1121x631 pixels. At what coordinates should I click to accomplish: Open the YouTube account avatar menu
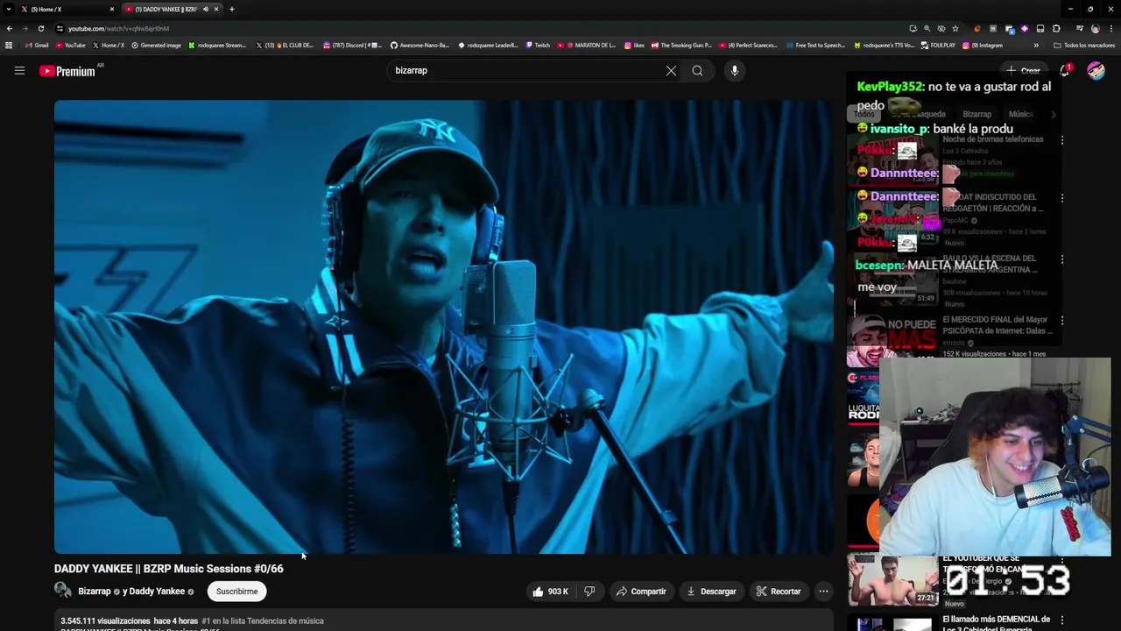pyautogui.click(x=1096, y=71)
